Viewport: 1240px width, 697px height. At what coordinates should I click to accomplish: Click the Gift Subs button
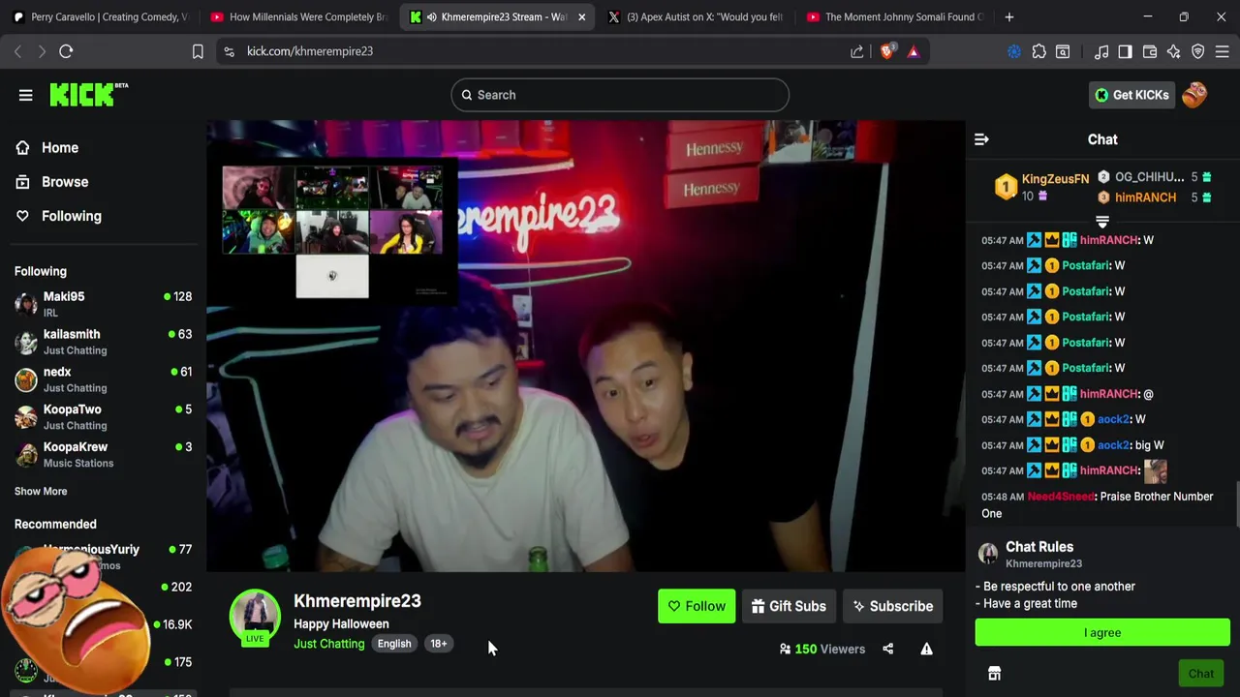pos(789,606)
